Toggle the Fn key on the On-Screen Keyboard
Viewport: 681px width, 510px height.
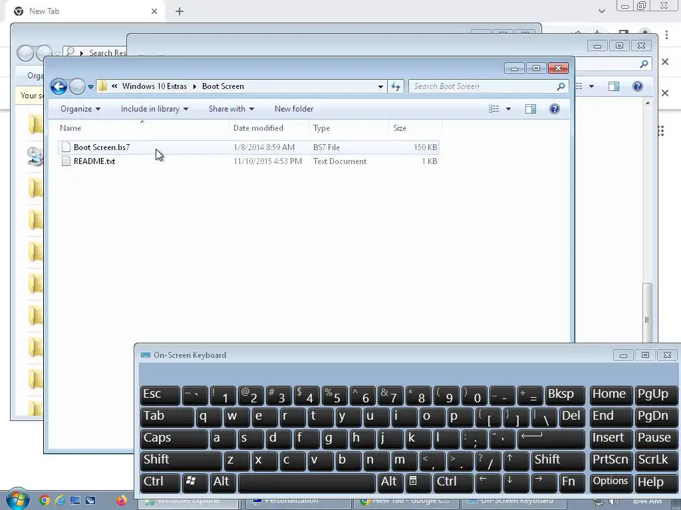tap(571, 482)
